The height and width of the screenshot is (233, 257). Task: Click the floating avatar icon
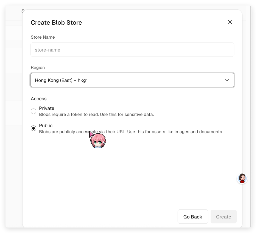[242, 178]
